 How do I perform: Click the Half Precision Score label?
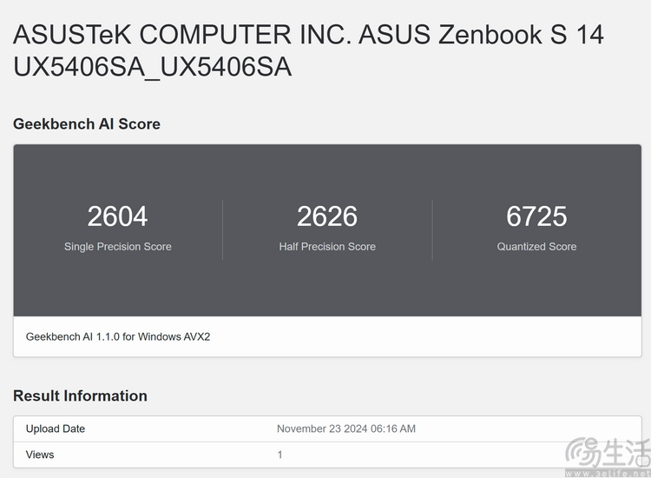327,247
